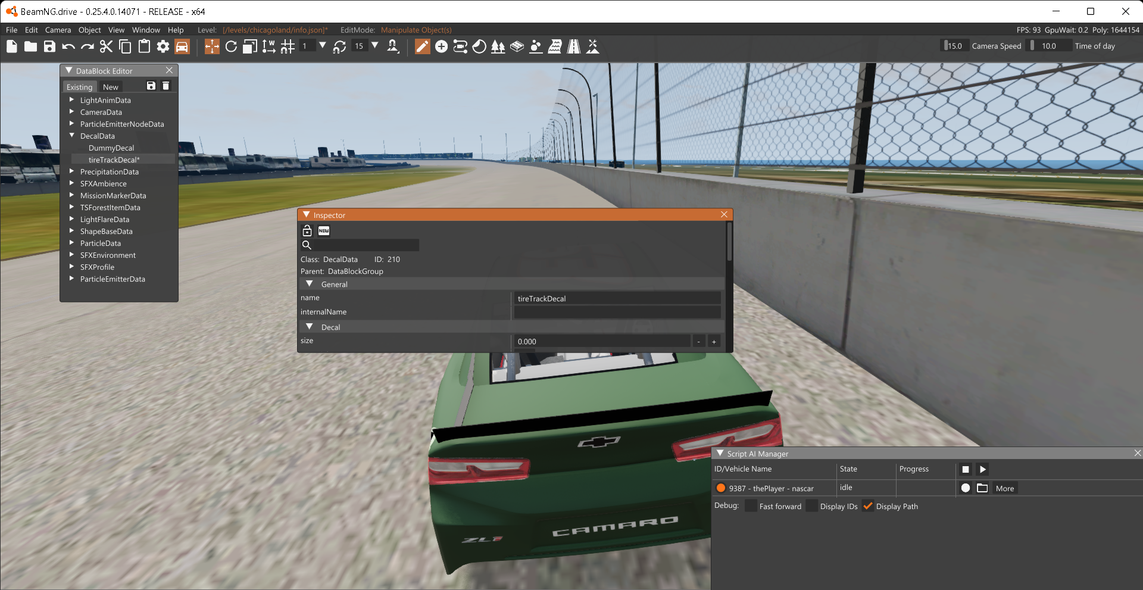1143x590 pixels.
Task: Open rotation snap angle dropdown arrow
Action: (x=375, y=46)
